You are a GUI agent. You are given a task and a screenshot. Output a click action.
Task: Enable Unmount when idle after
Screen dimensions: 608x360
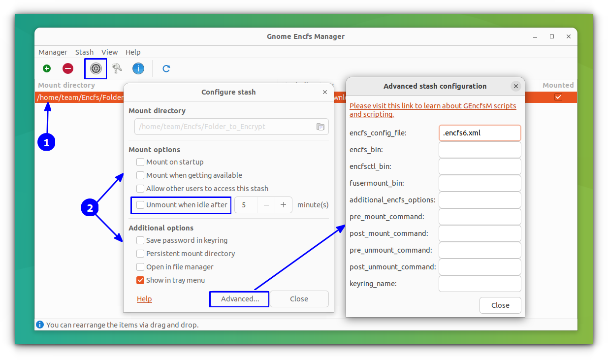coord(140,204)
